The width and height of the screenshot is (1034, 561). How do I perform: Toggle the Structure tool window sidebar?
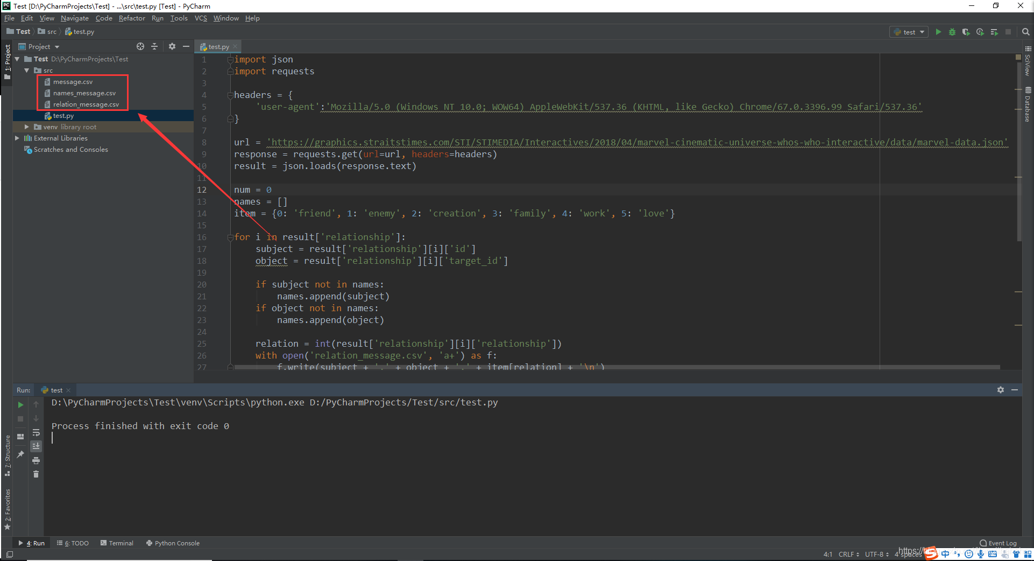point(7,455)
